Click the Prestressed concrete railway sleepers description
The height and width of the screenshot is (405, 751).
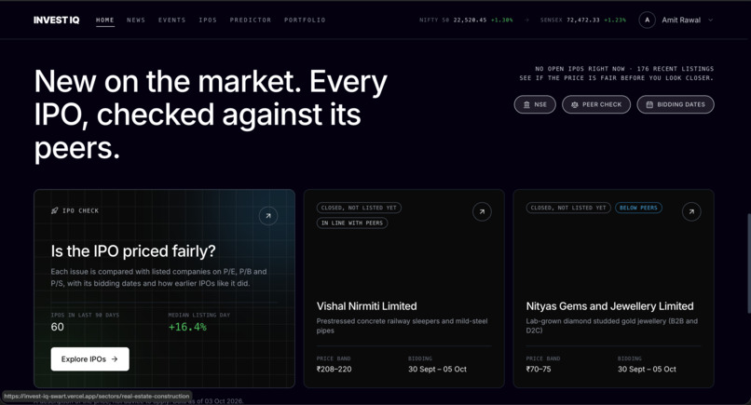(402, 326)
